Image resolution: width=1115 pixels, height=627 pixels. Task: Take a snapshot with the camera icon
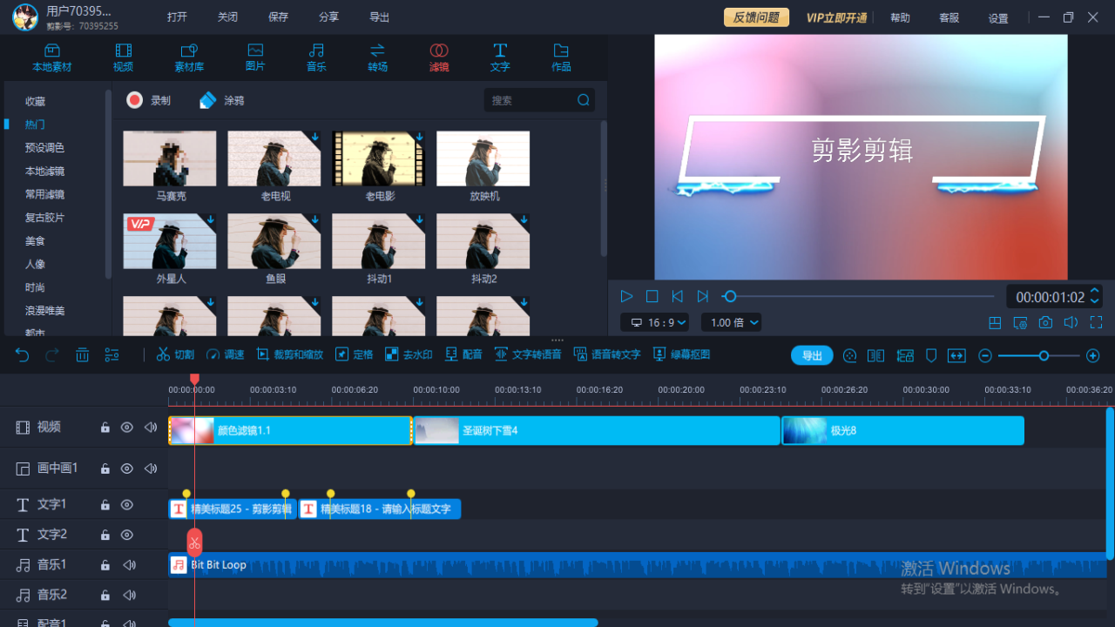coord(1045,322)
